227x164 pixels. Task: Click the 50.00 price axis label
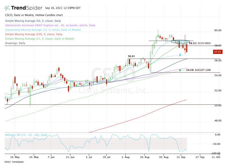(218, 105)
